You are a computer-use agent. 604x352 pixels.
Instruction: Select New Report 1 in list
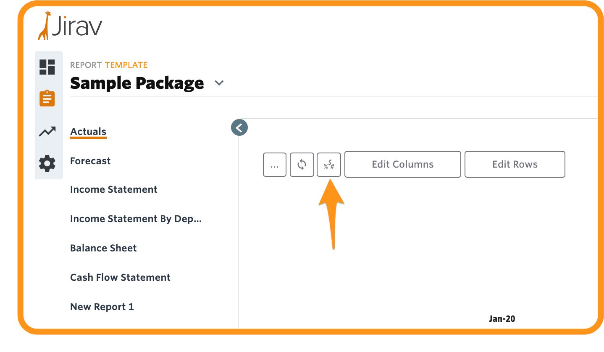tap(102, 307)
